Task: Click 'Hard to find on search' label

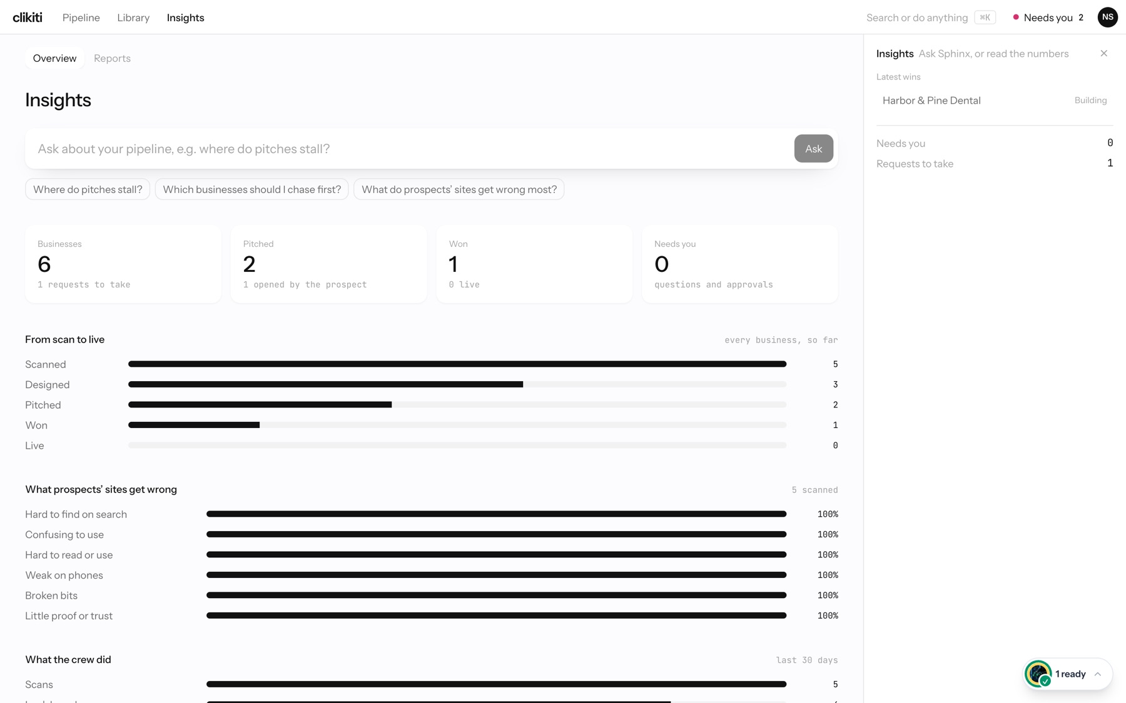Action: point(76,514)
